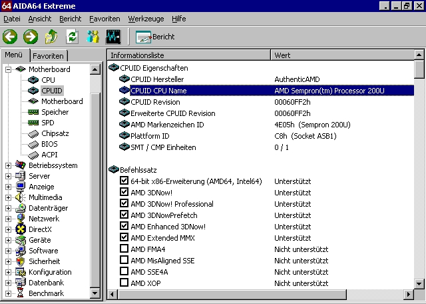426x304 pixels.
Task: Toggle the AMD SSE4A checkbox
Action: [124, 271]
